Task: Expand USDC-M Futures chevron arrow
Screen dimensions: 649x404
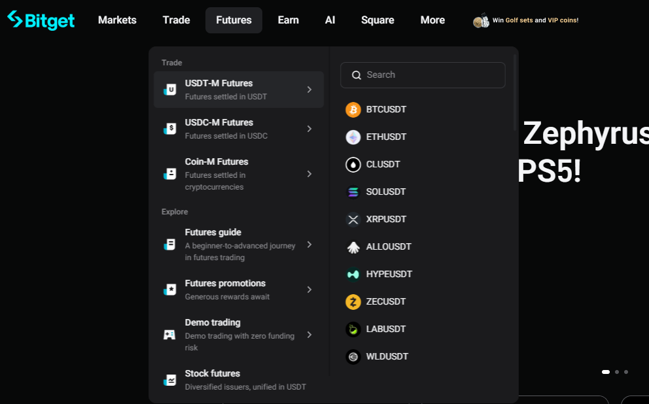Action: [309, 129]
